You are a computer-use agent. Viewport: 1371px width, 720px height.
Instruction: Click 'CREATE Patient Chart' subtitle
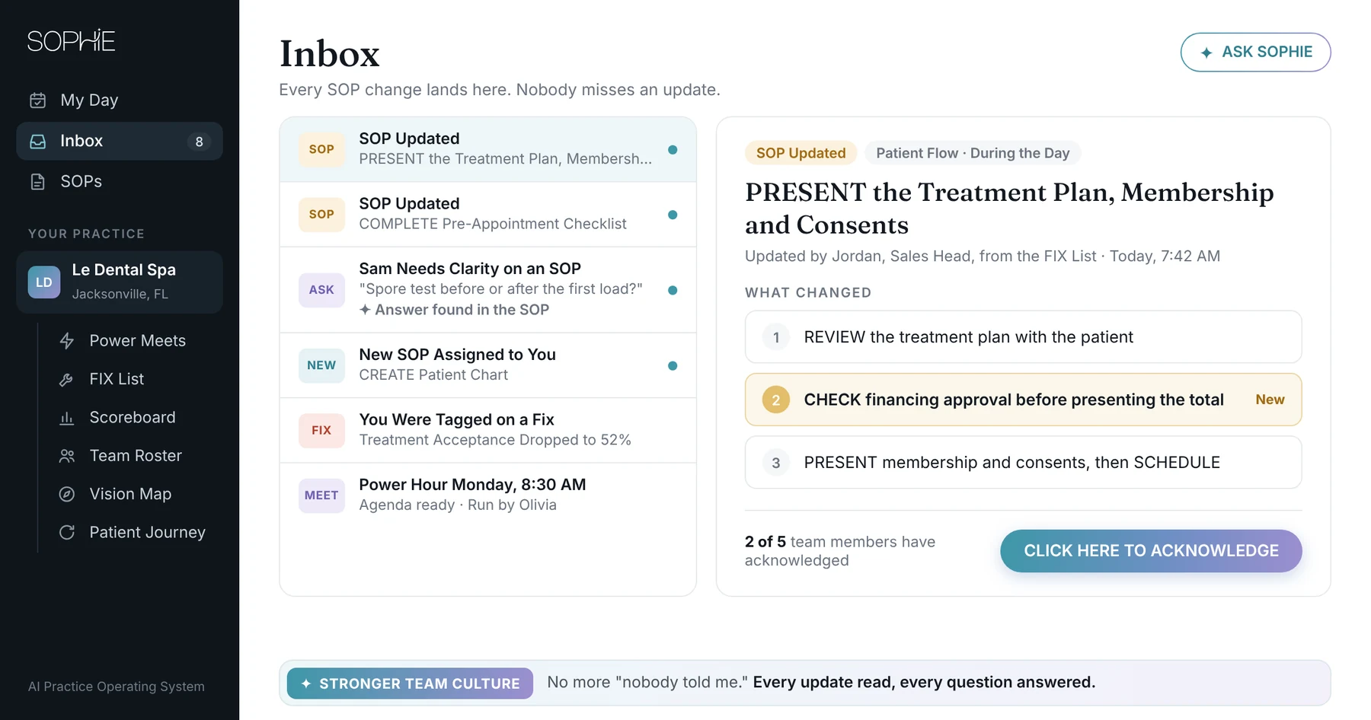pos(433,375)
